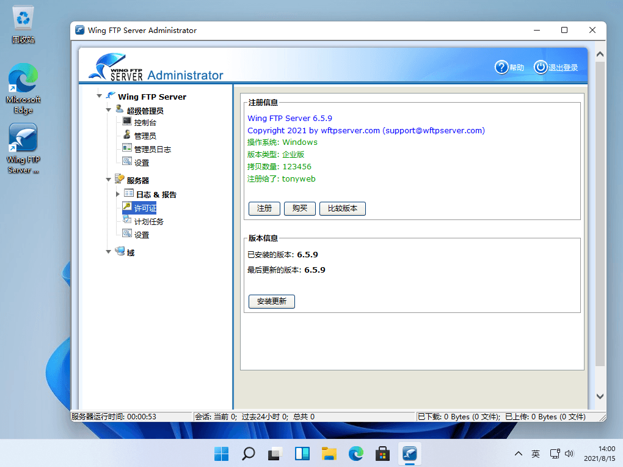Click the '版本类型: 企业版' line
This screenshot has width=623, height=467.
[275, 154]
